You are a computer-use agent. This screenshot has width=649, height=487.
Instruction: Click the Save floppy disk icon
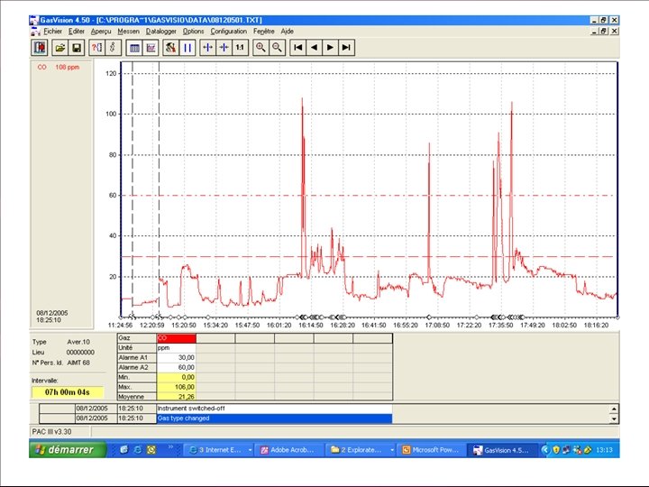(x=77, y=47)
